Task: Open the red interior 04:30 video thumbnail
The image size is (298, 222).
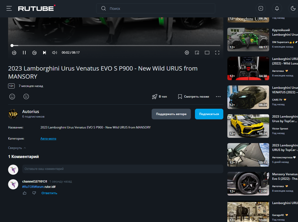Action: 248,68
